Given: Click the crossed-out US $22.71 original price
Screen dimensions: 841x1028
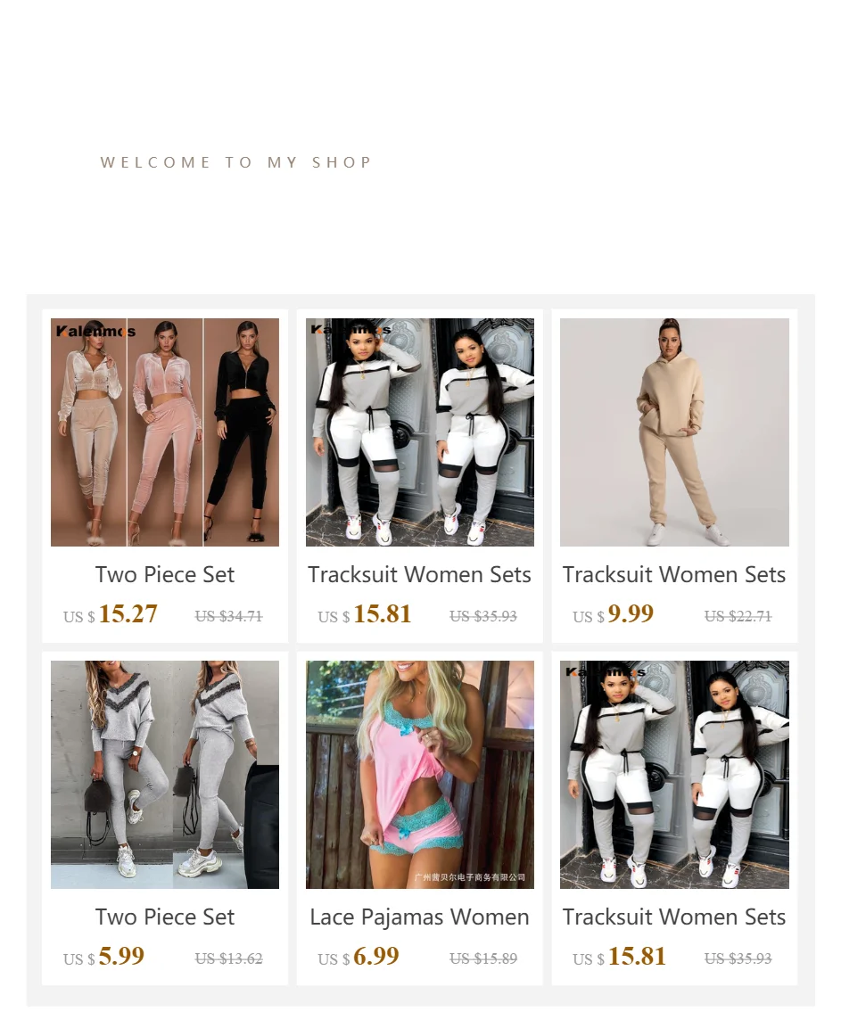Looking at the screenshot, I should pyautogui.click(x=738, y=616).
